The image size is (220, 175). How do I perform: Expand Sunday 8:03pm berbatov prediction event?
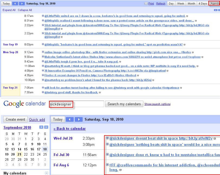click(43, 44)
